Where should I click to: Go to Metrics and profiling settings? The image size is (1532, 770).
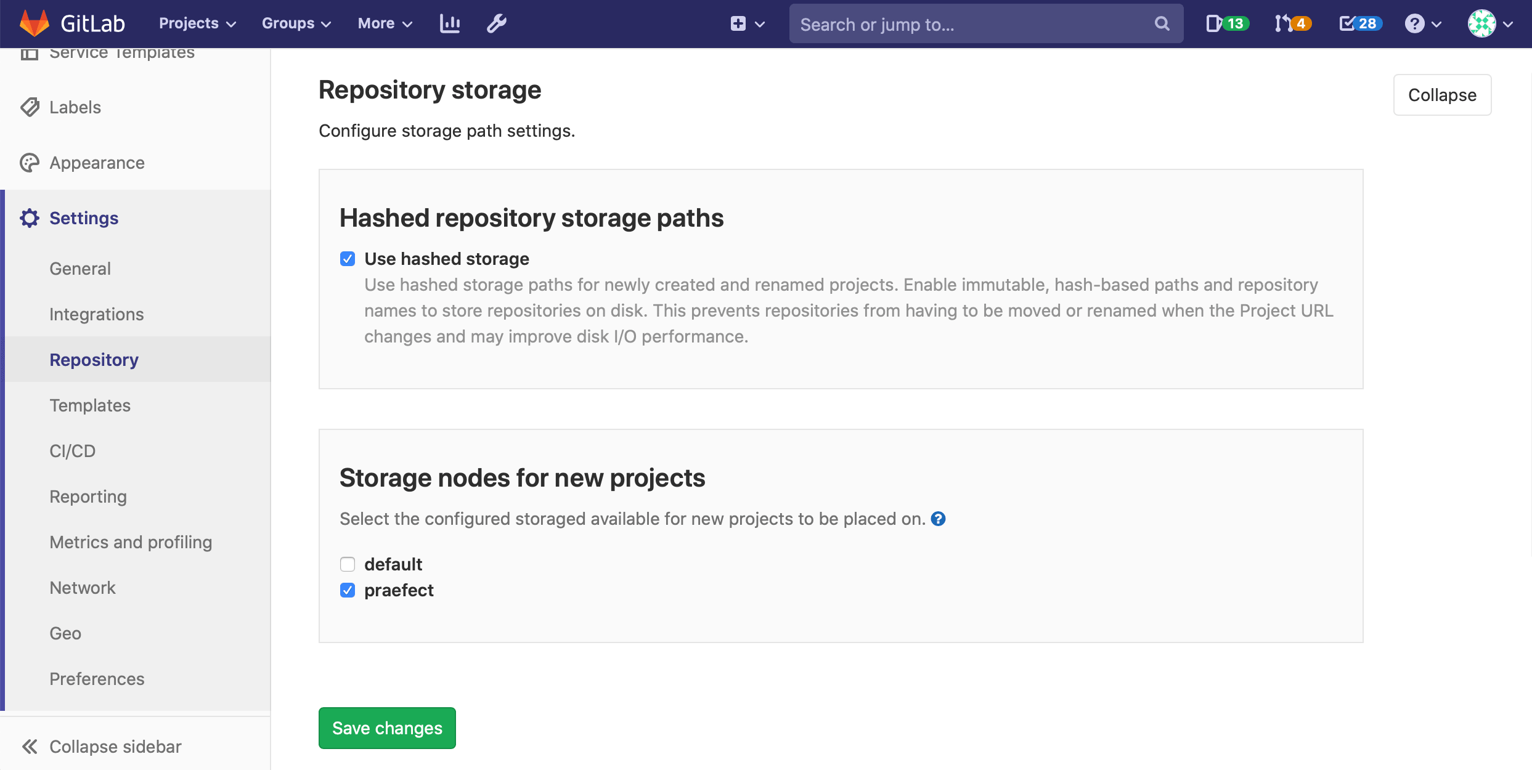[131, 542]
